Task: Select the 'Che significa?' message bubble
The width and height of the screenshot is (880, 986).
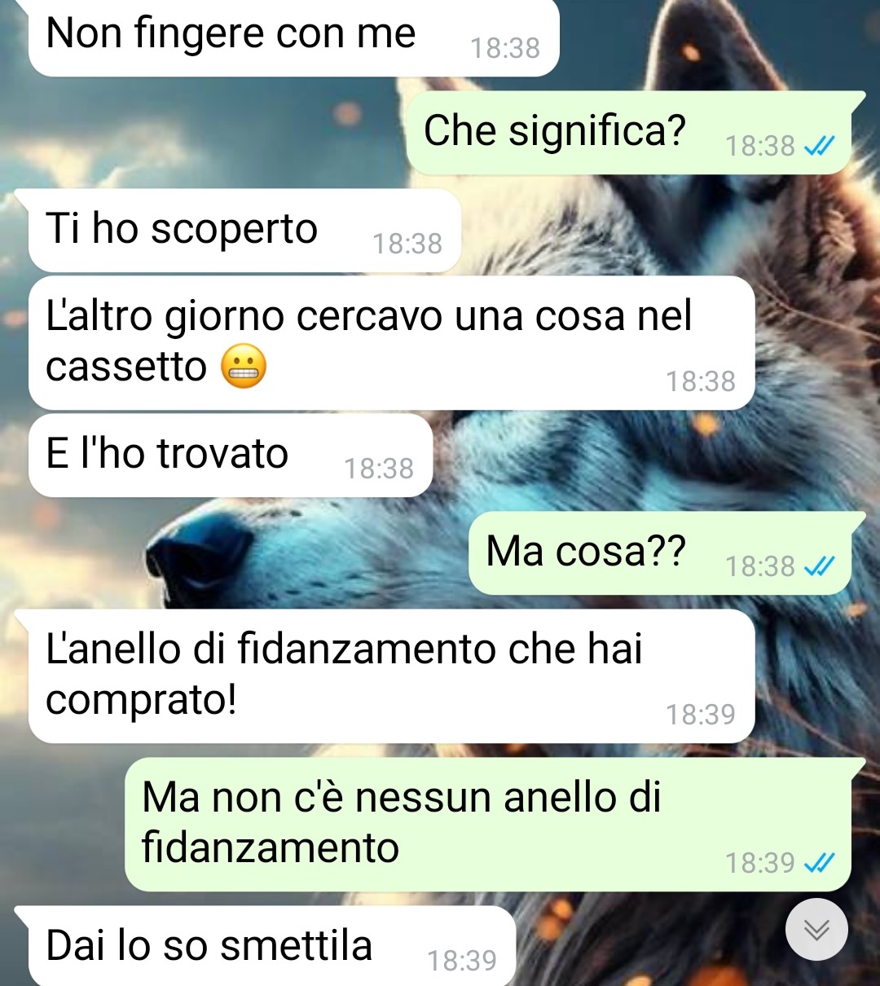Action: (x=628, y=133)
